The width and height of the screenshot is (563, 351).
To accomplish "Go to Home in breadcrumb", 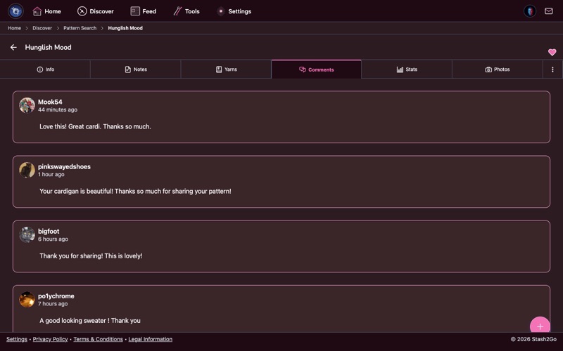I will click(14, 28).
